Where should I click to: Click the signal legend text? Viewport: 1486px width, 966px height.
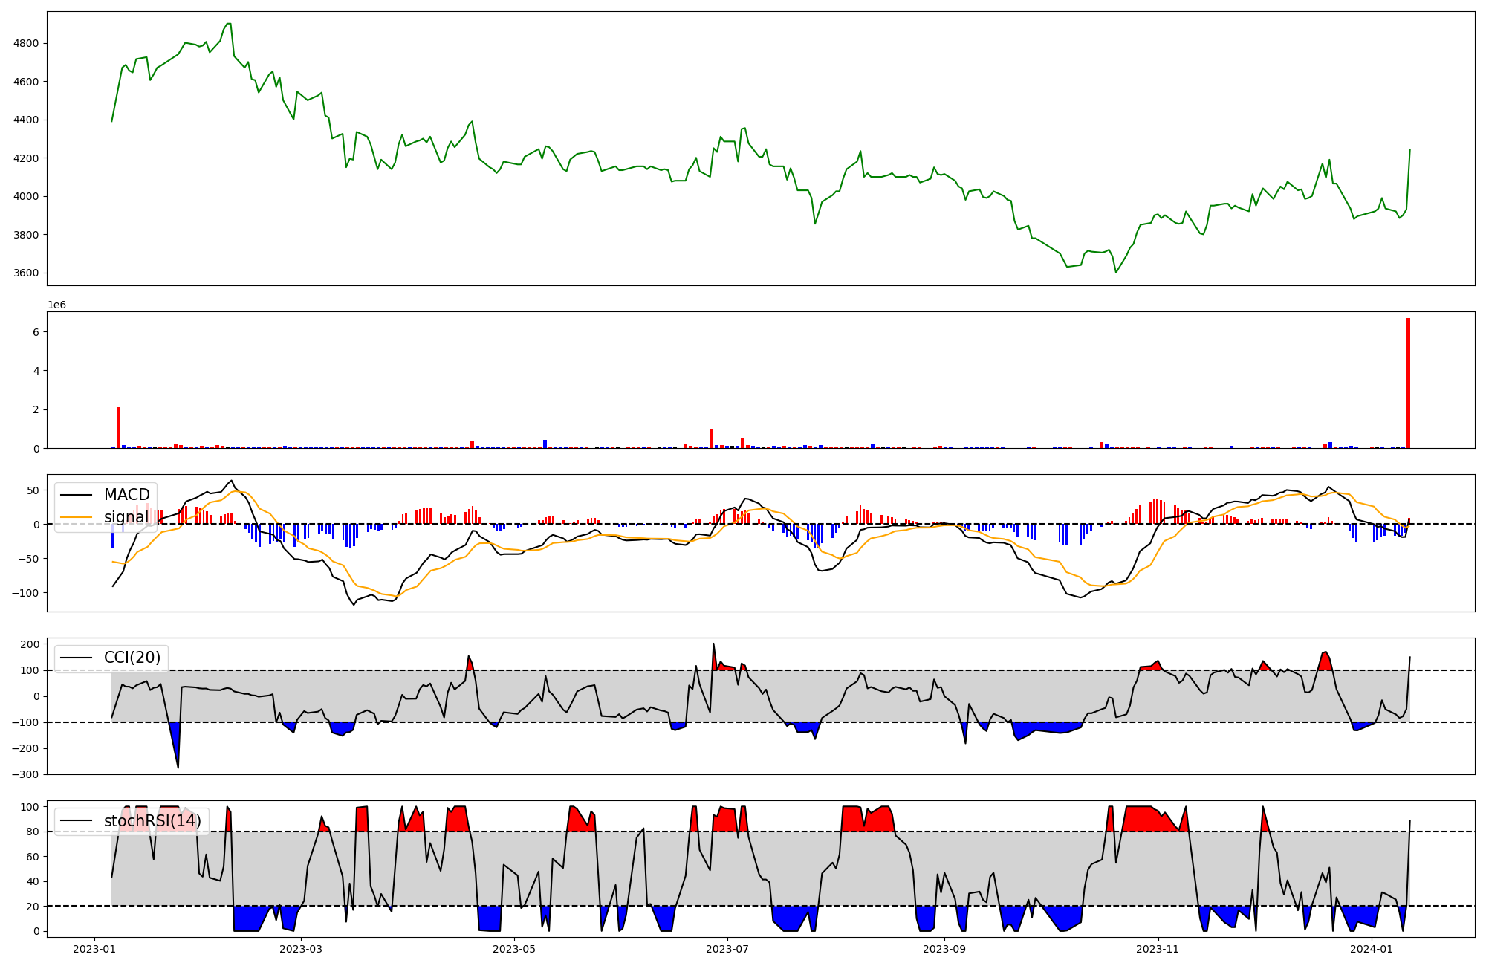126,517
